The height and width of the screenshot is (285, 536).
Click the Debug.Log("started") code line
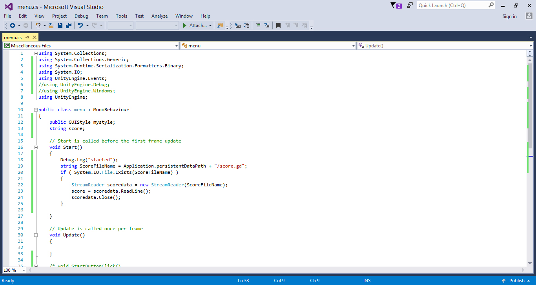[x=89, y=160]
